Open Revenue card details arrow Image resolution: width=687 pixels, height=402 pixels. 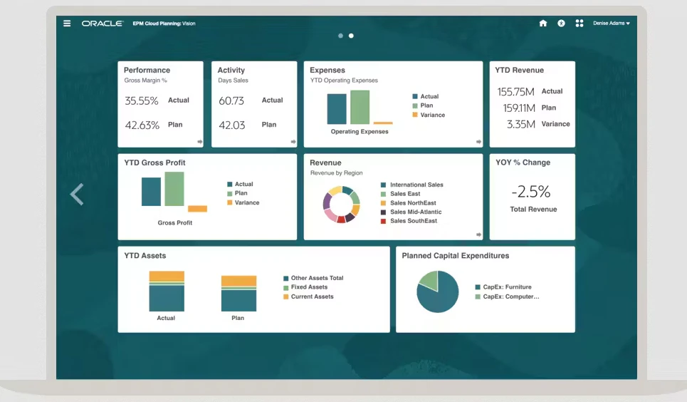pos(478,234)
